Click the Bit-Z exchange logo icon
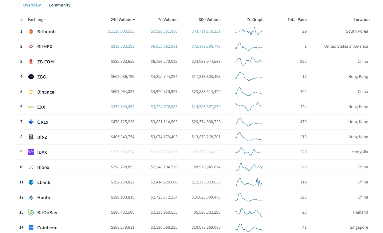383x233 pixels. 31,137
